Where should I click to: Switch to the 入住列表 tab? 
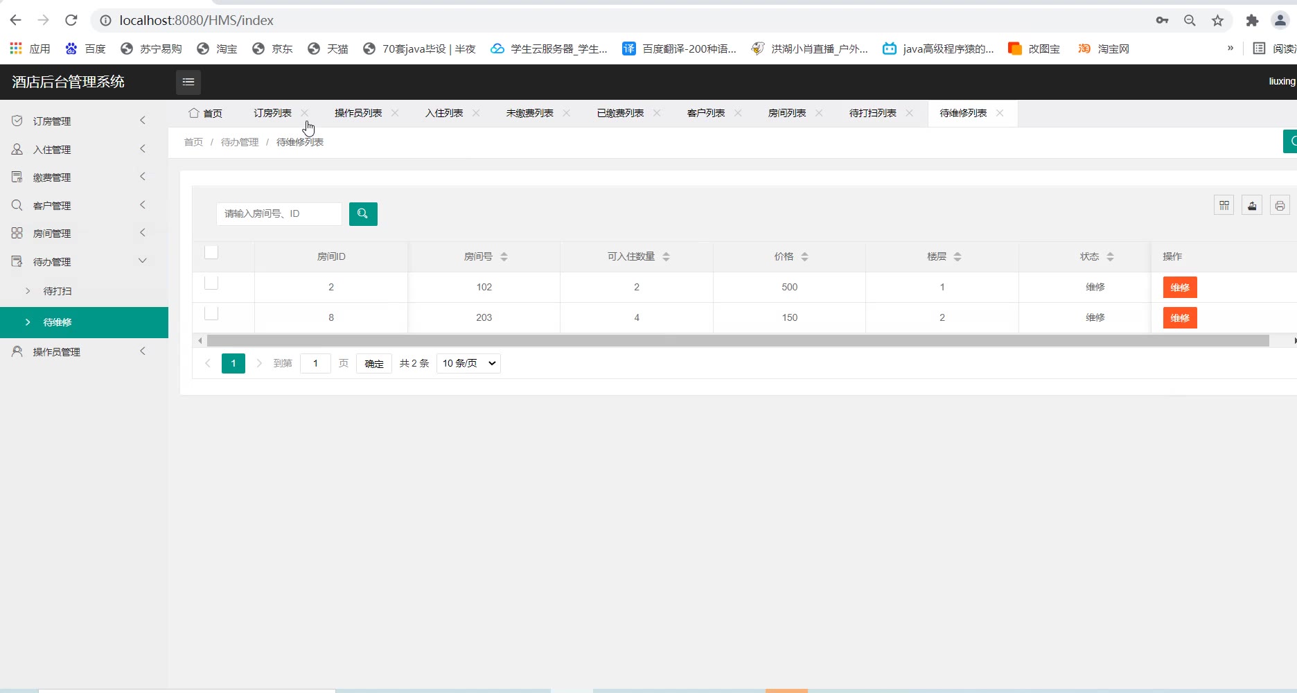coord(444,113)
